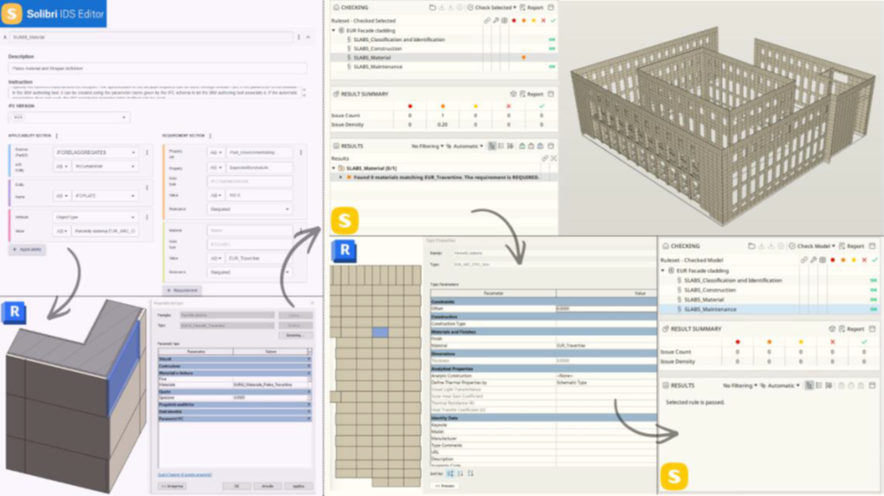Open ruleset folder icon in Check Selected panel
884x496 pixels.
click(x=432, y=7)
